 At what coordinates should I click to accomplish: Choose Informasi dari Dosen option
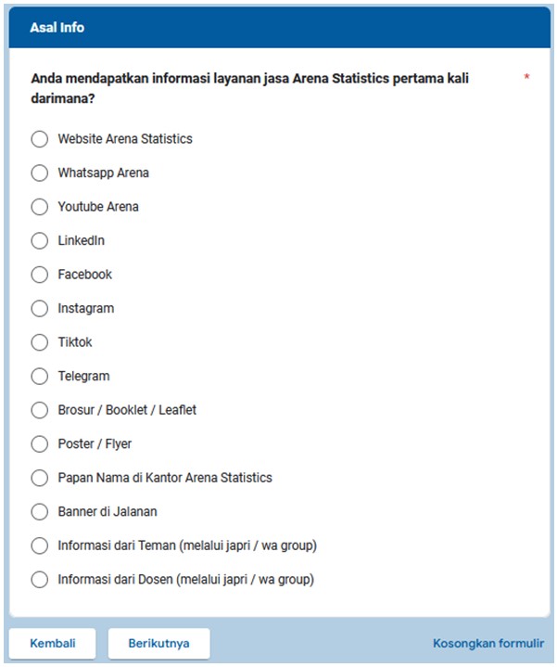tap(39, 580)
